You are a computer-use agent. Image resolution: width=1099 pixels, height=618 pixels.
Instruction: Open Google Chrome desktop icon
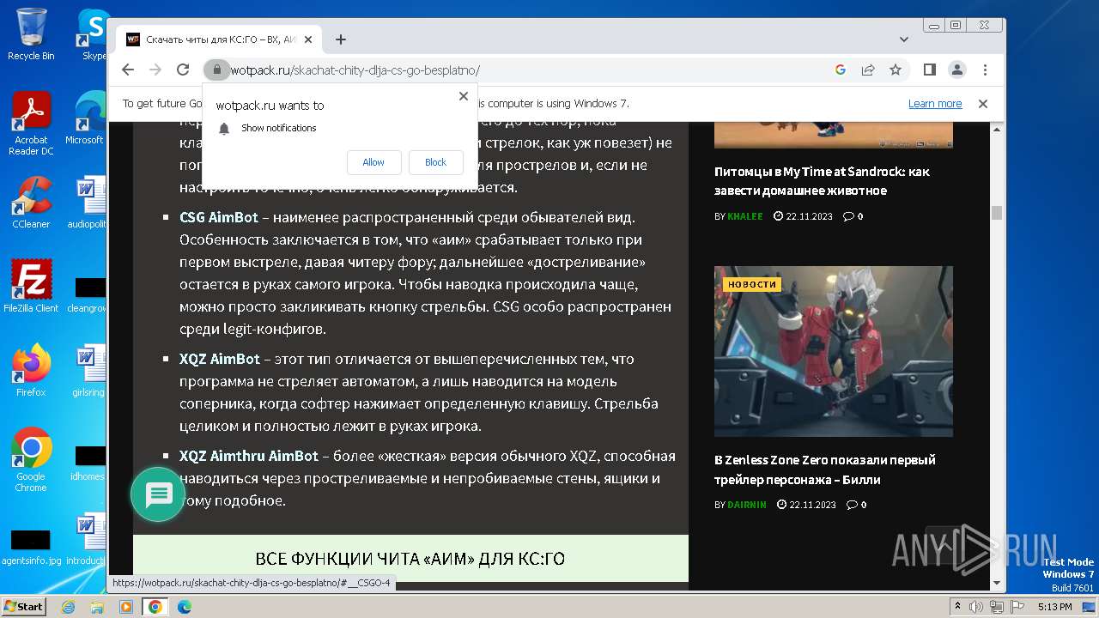pos(31,460)
